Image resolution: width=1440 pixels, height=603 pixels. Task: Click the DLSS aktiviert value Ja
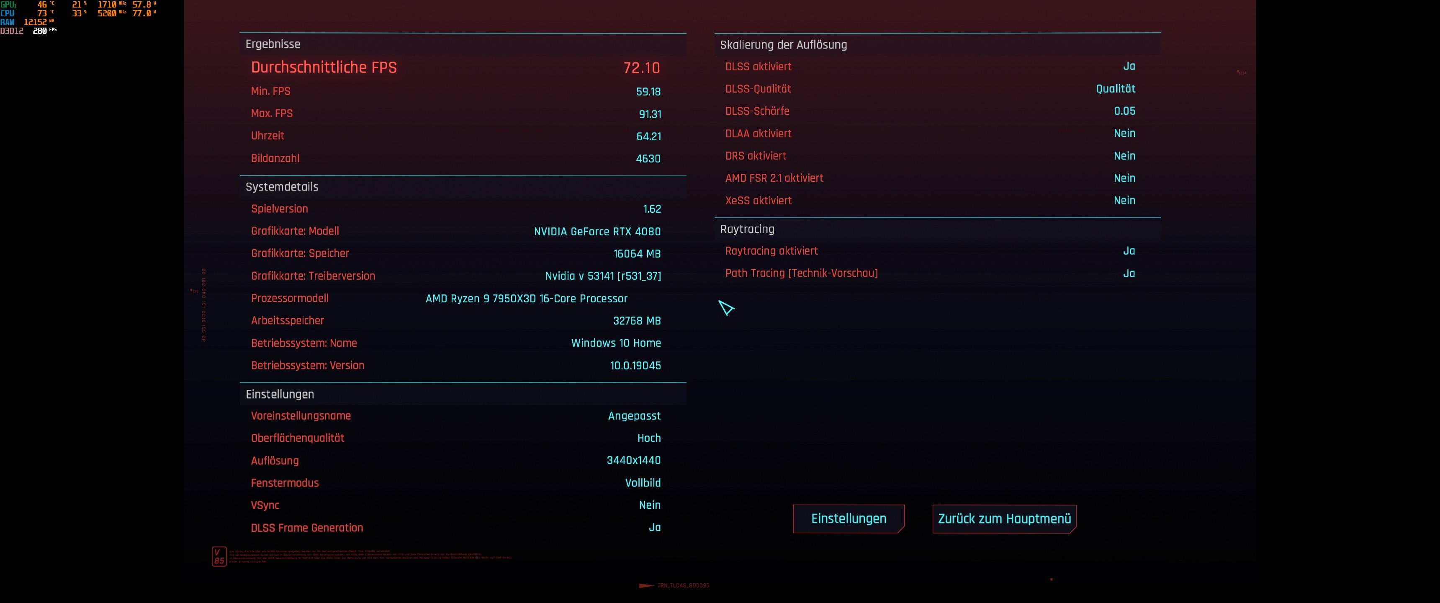pos(1129,67)
